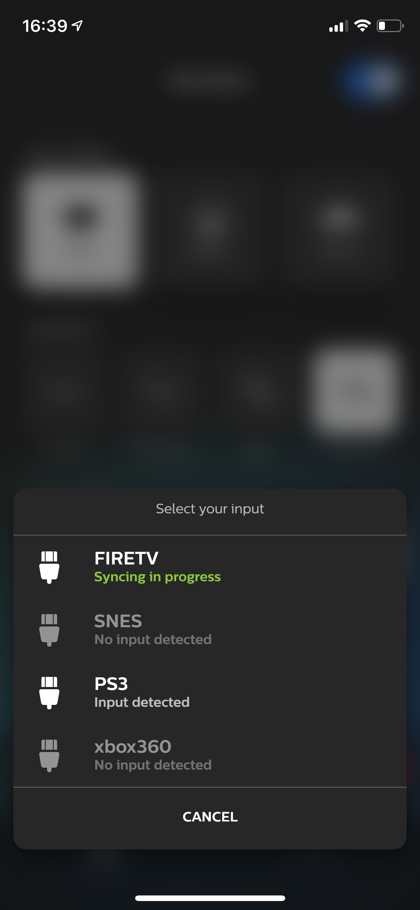Tap the battery indicator icon
Image resolution: width=420 pixels, height=910 pixels.
pos(390,26)
